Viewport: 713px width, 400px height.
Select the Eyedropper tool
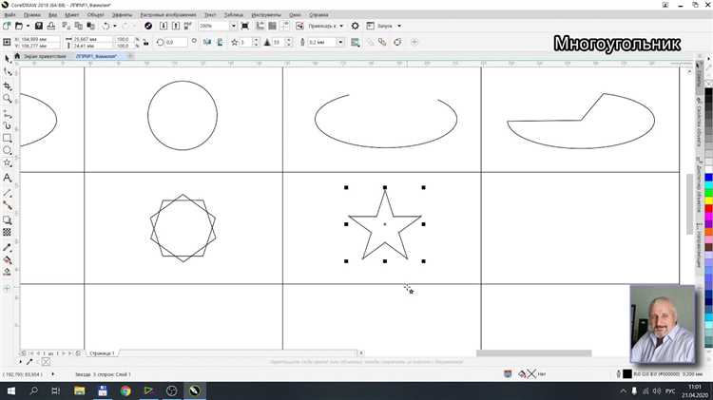[8, 245]
